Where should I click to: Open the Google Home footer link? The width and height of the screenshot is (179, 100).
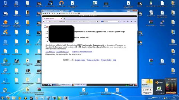click(80, 60)
